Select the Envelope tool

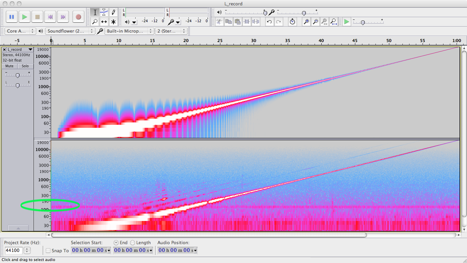pos(104,12)
